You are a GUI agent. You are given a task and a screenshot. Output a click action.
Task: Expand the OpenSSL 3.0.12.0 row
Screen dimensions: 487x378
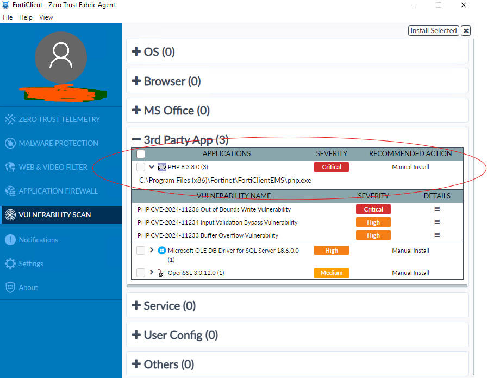pyautogui.click(x=152, y=272)
